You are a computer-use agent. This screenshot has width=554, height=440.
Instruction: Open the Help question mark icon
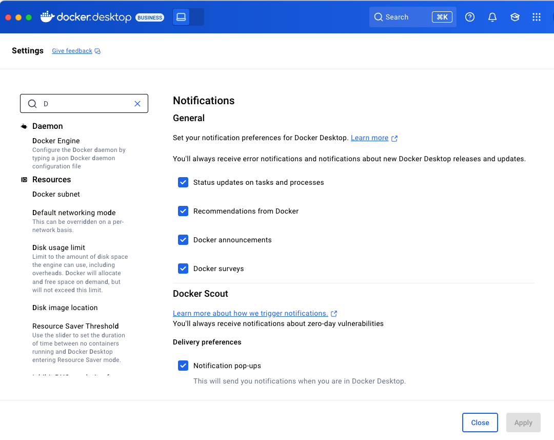click(470, 17)
